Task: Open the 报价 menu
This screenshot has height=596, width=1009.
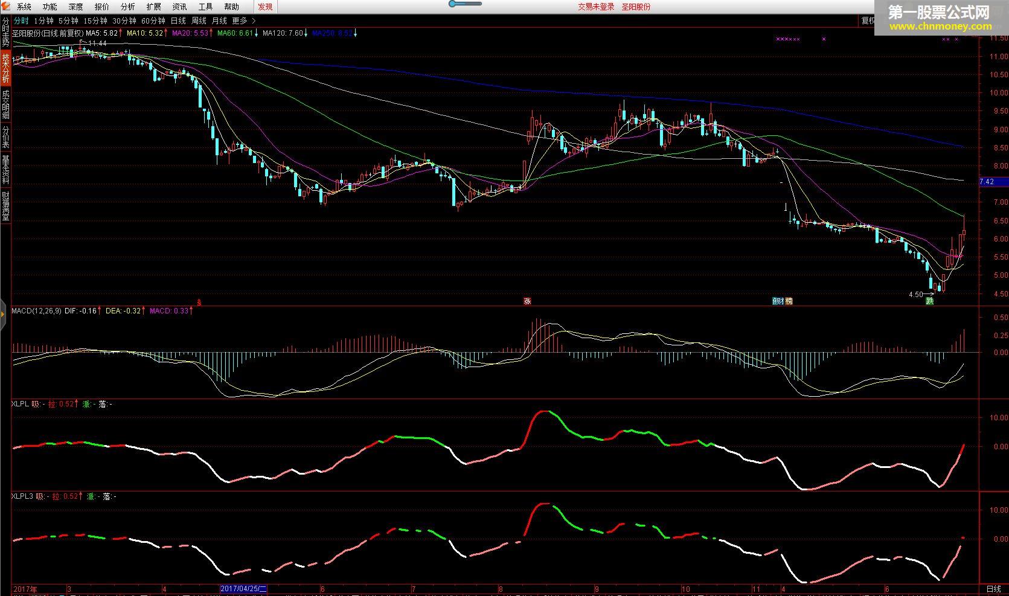Action: coord(102,7)
